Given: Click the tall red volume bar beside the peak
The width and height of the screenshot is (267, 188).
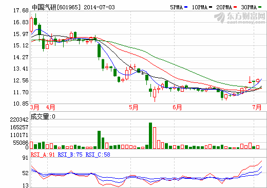Looking at the screenshot, I should click(x=155, y=138).
